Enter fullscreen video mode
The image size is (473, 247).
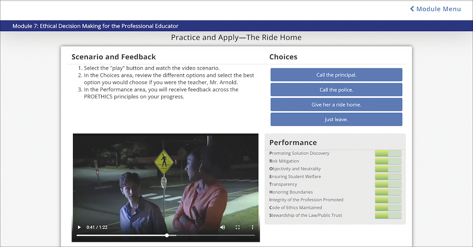pyautogui.click(x=237, y=227)
